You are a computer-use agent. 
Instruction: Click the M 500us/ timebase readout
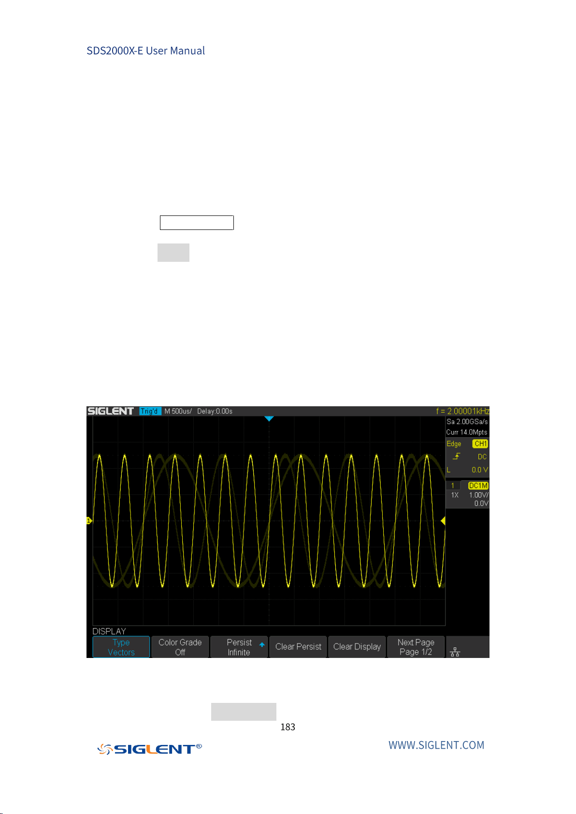click(178, 411)
